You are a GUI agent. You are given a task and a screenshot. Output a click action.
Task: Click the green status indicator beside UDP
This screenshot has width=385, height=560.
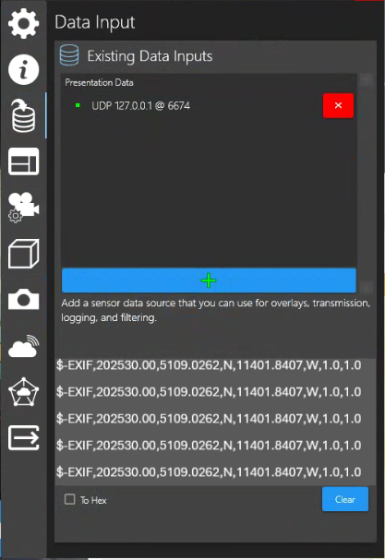pyautogui.click(x=78, y=105)
